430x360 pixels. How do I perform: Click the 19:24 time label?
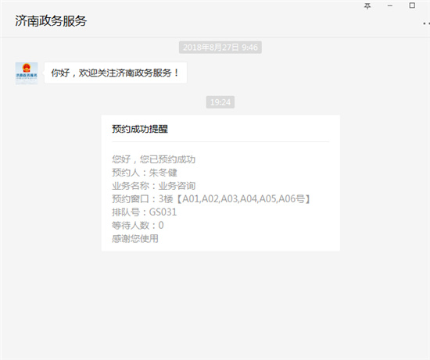[x=220, y=102]
